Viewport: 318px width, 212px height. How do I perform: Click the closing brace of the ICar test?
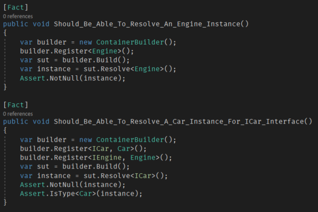[5, 202]
